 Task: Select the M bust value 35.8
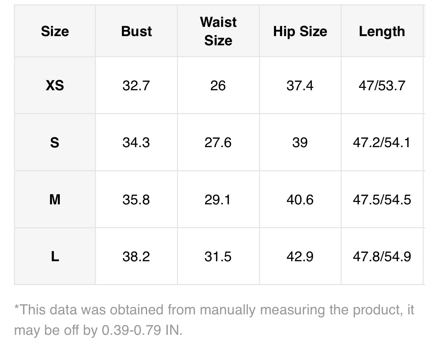point(136,200)
